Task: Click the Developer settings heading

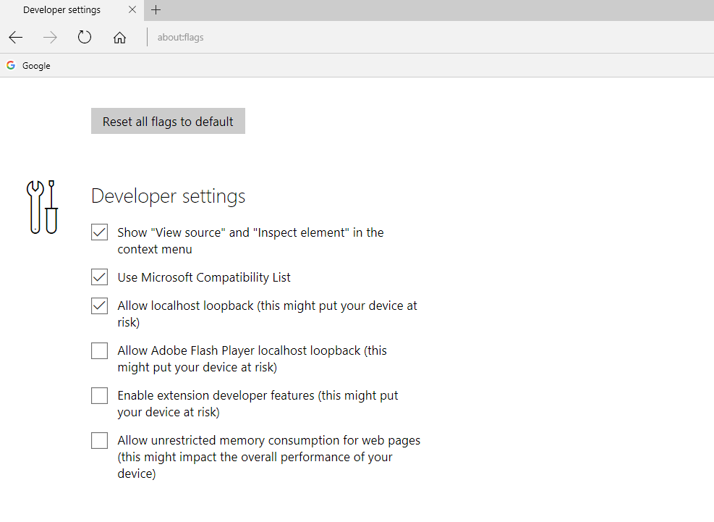Action: 168,196
